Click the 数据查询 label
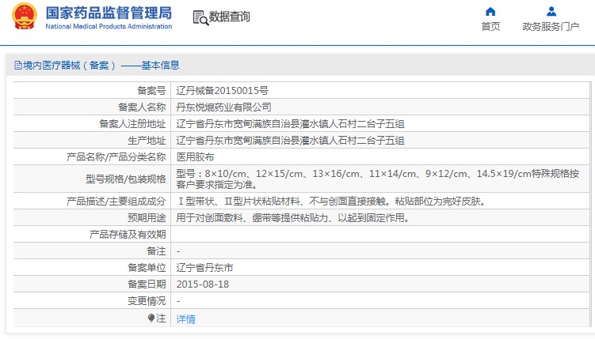The height and width of the screenshot is (339, 595). [230, 17]
